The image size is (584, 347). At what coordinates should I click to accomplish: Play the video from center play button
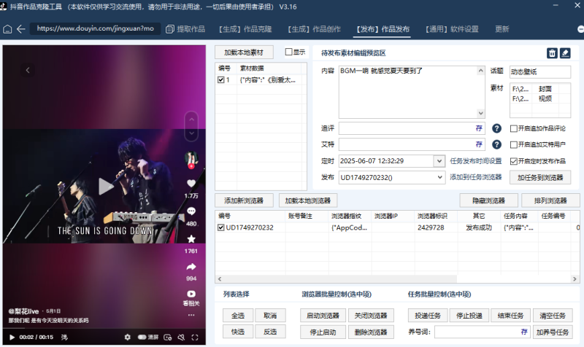pos(106,187)
